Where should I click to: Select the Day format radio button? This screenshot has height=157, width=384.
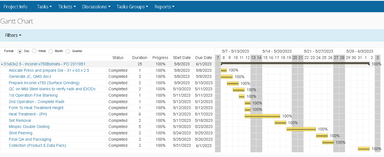(20, 51)
